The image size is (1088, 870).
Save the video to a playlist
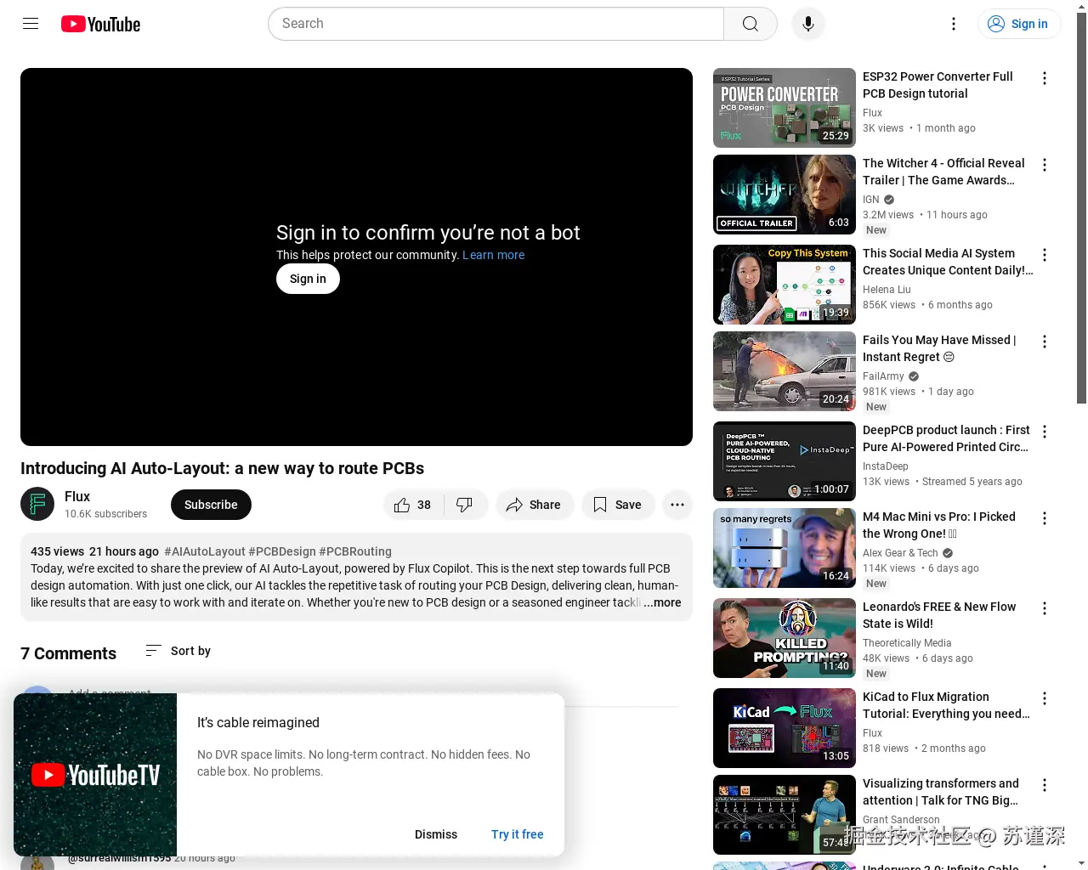coord(618,505)
